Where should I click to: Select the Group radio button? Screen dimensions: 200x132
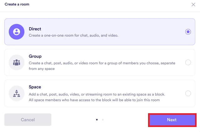click(x=188, y=62)
